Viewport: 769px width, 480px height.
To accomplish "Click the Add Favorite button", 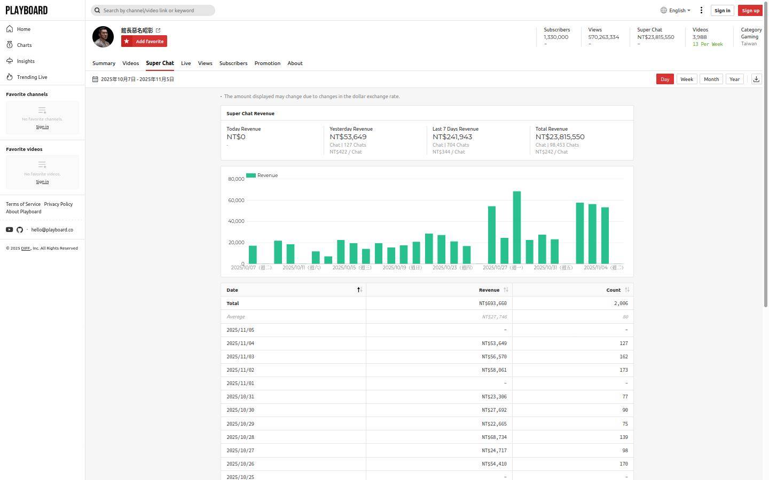I will (x=144, y=42).
